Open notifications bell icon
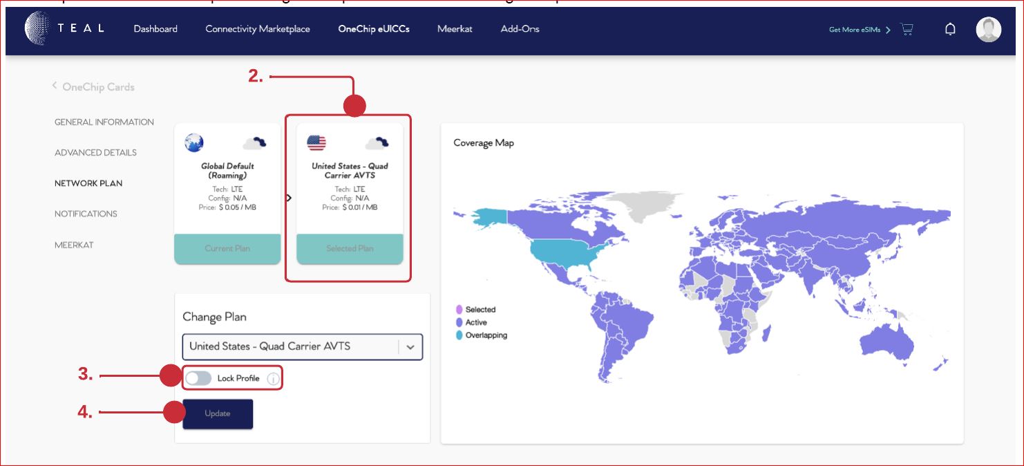 [x=950, y=29]
